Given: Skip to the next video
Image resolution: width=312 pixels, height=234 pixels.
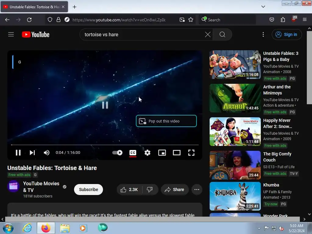Looking at the screenshot, I should [32, 153].
